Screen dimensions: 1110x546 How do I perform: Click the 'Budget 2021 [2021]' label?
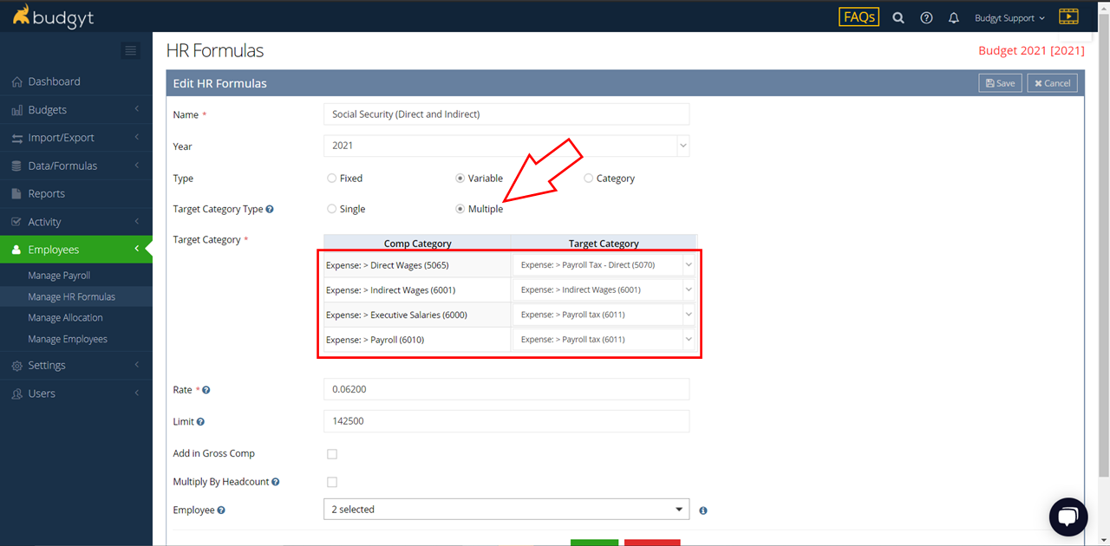tap(1031, 50)
